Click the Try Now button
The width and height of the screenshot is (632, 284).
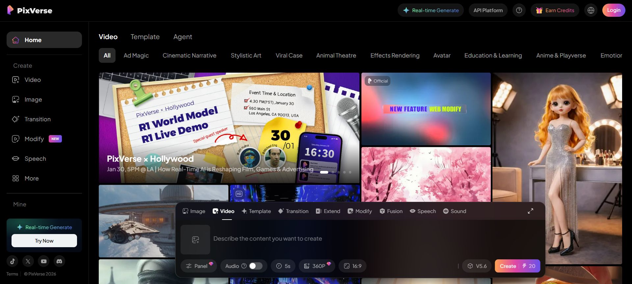(44, 241)
